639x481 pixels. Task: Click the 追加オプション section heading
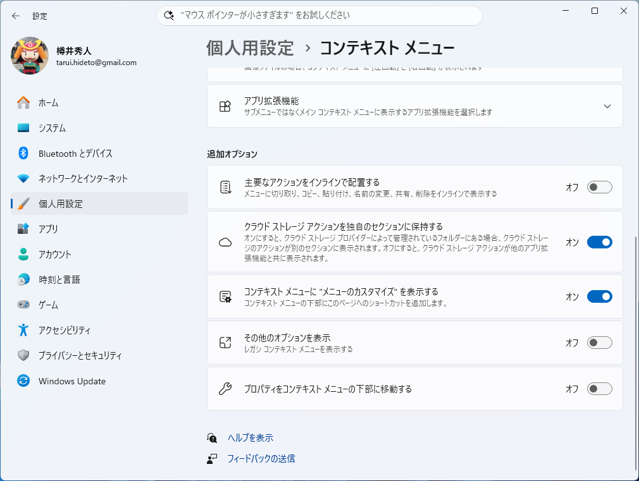tap(232, 154)
